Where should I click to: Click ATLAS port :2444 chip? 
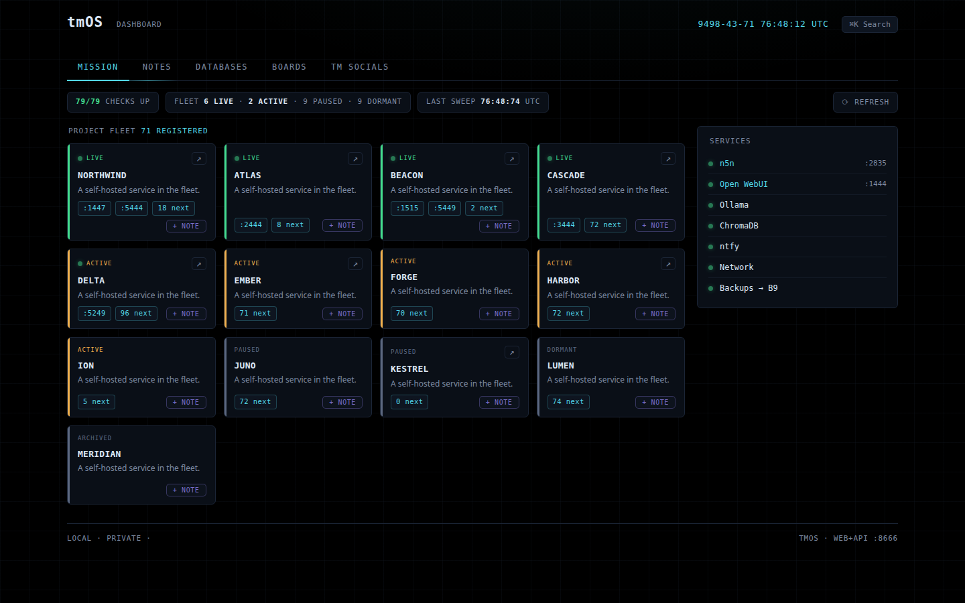[251, 225]
